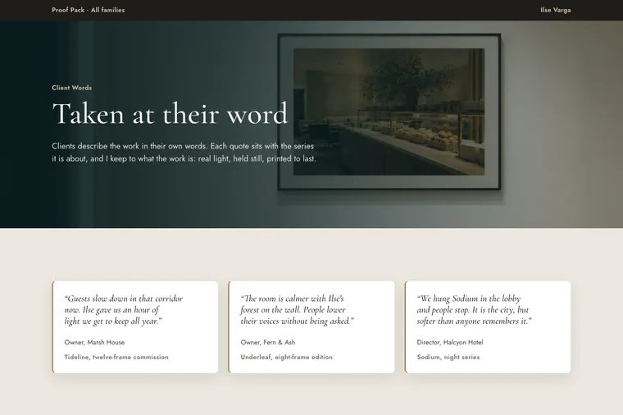Select the Halcyon Hotel testimonial card
This screenshot has width=623, height=415.
[488, 326]
